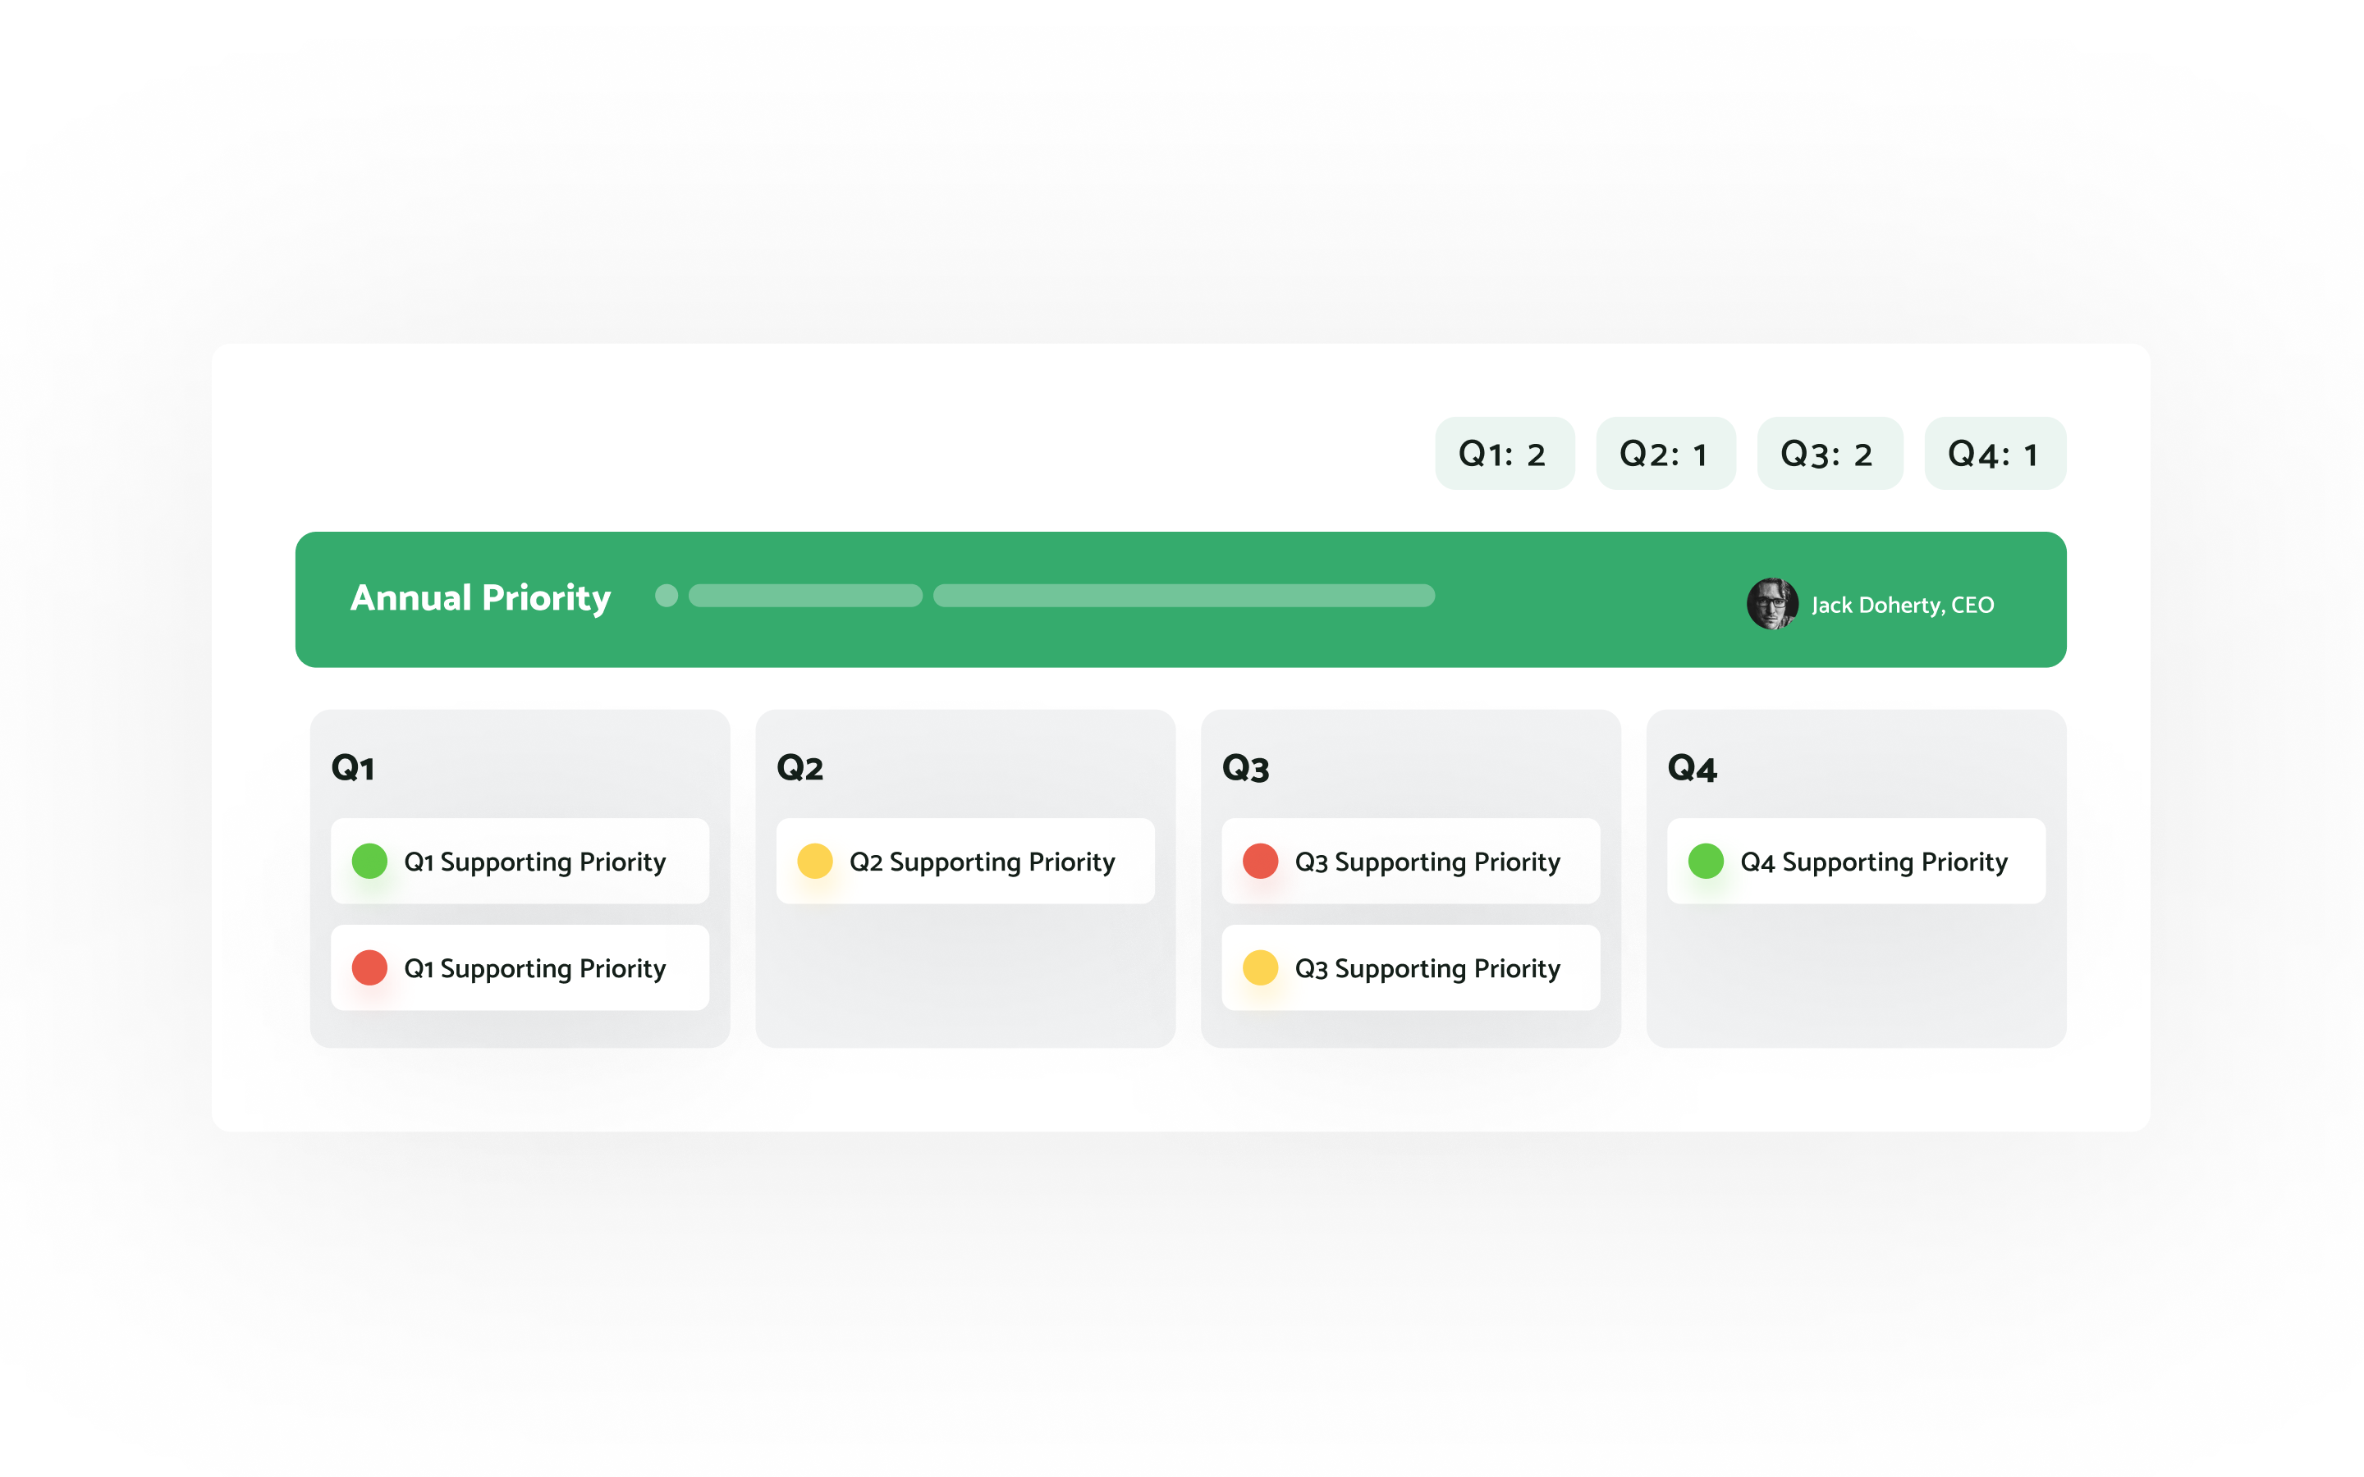Image resolution: width=2364 pixels, height=1477 pixels.
Task: Click the Q1: 2 summary badge
Action: coord(1505,453)
